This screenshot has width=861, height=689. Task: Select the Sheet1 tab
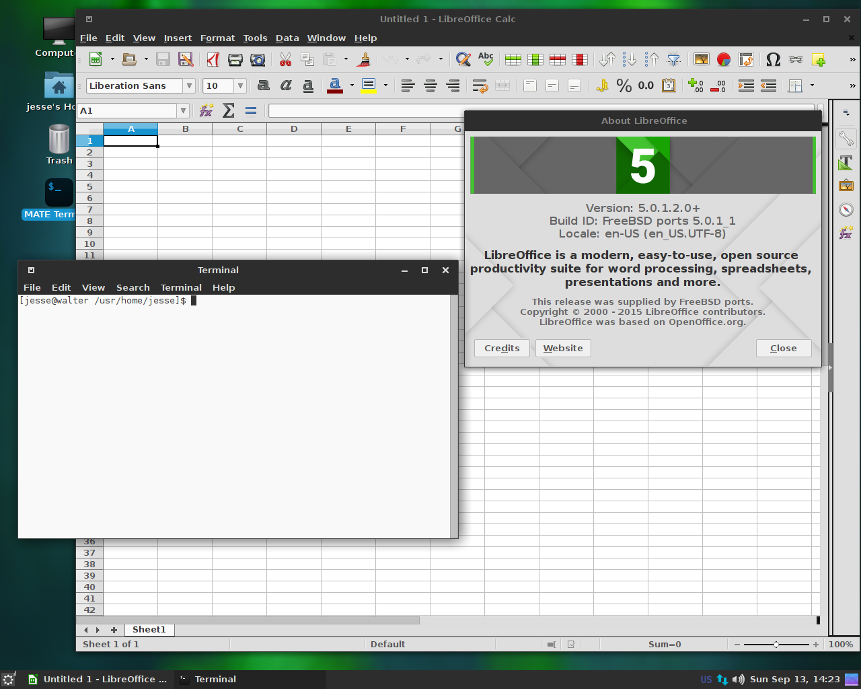149,630
